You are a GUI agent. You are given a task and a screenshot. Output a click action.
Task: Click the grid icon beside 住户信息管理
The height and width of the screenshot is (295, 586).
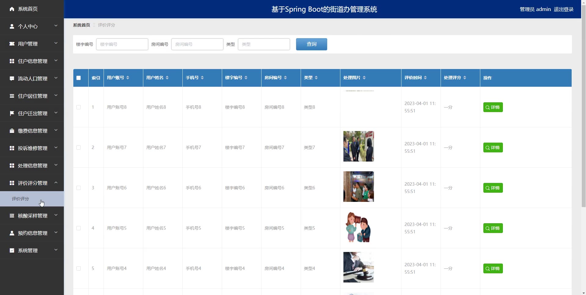tap(12, 61)
